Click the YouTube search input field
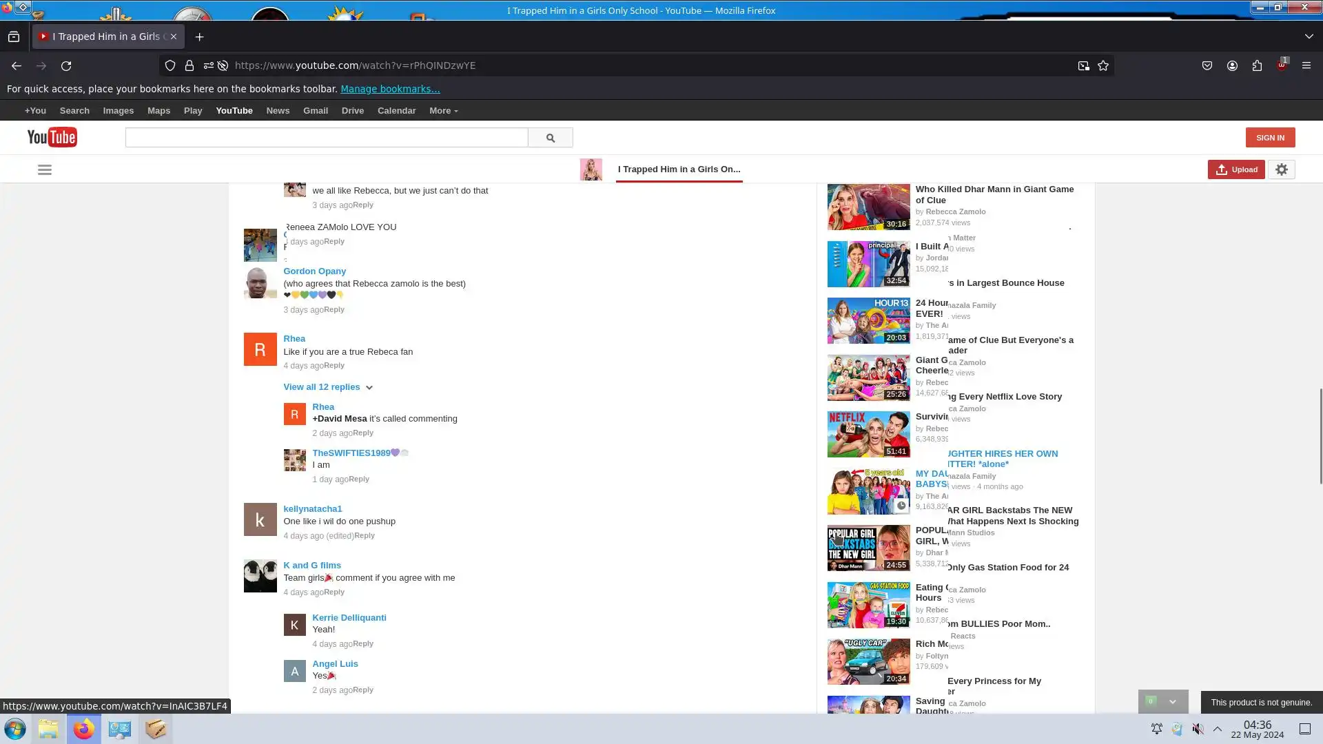1323x744 pixels. [326, 138]
